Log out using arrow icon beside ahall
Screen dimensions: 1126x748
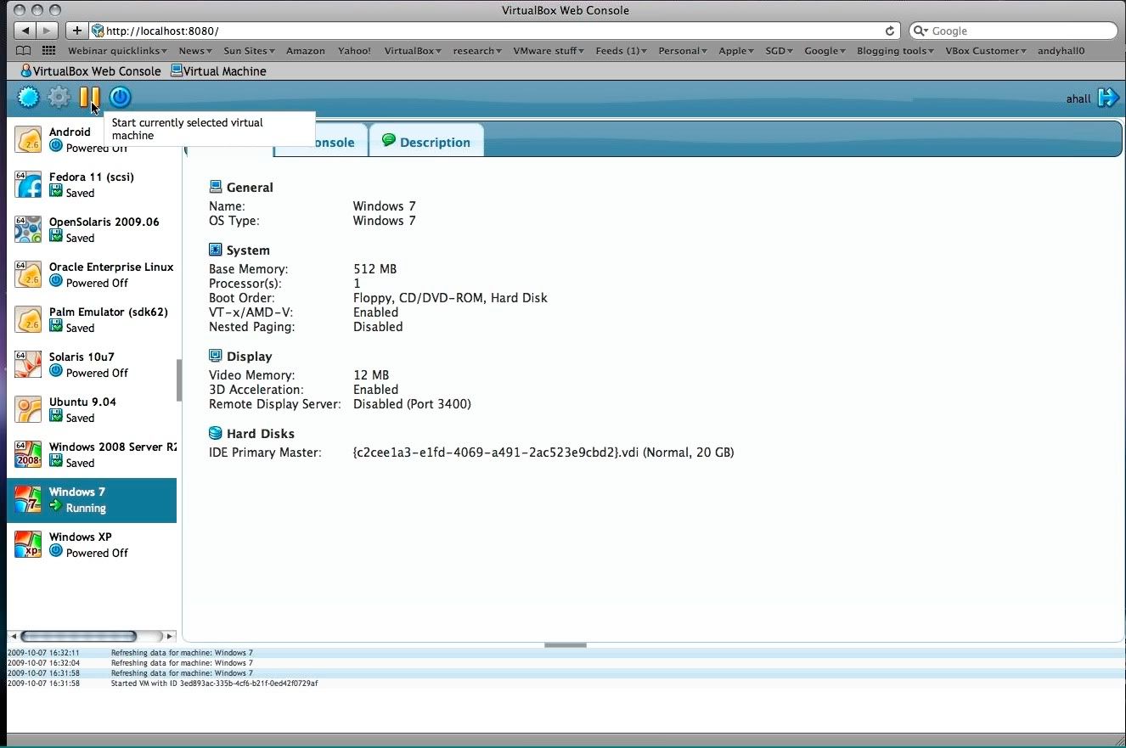1108,98
